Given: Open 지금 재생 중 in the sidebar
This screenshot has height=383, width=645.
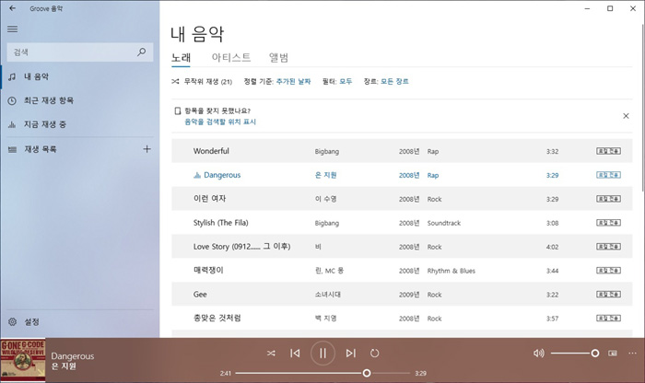Looking at the screenshot, I should tap(80, 124).
